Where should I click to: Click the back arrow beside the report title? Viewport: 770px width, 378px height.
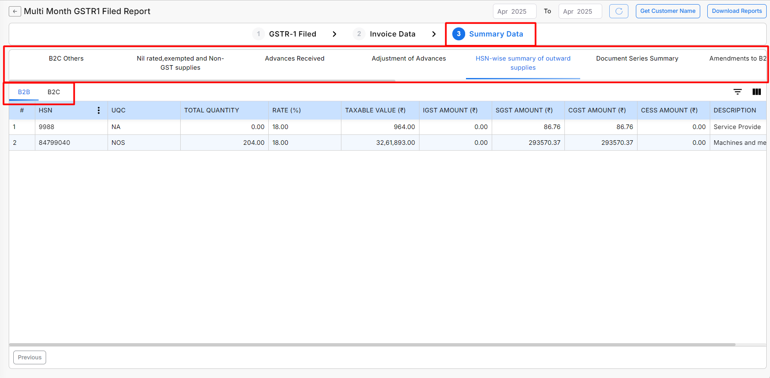[x=15, y=12]
